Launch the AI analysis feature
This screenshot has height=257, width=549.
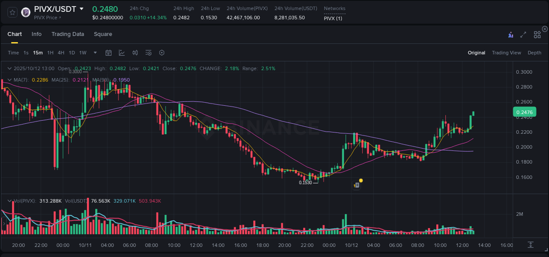pos(511,34)
